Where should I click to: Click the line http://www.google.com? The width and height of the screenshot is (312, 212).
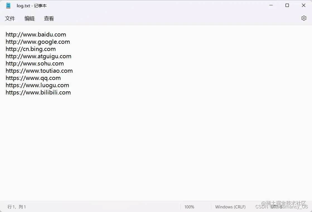pyautogui.click(x=38, y=42)
